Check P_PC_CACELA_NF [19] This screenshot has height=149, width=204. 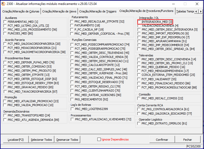[x=72, y=29]
